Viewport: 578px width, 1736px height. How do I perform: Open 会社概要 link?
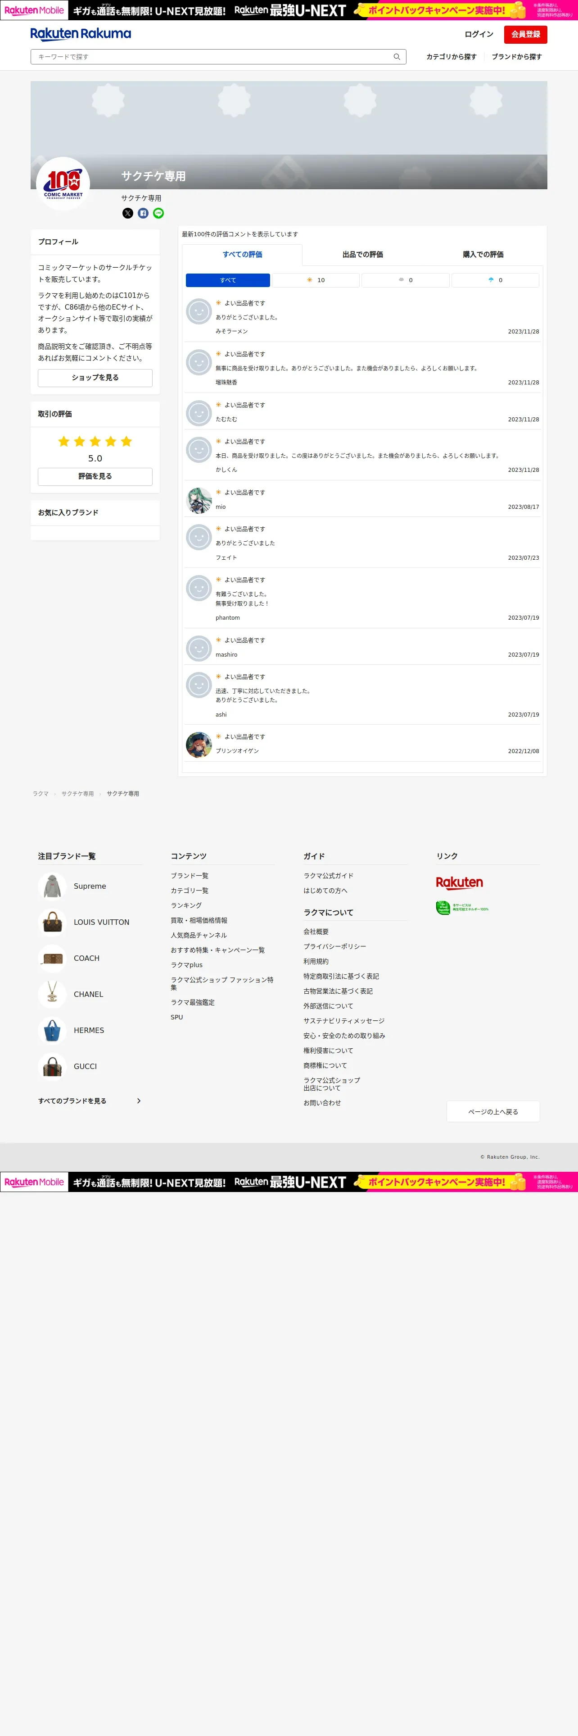click(x=316, y=932)
